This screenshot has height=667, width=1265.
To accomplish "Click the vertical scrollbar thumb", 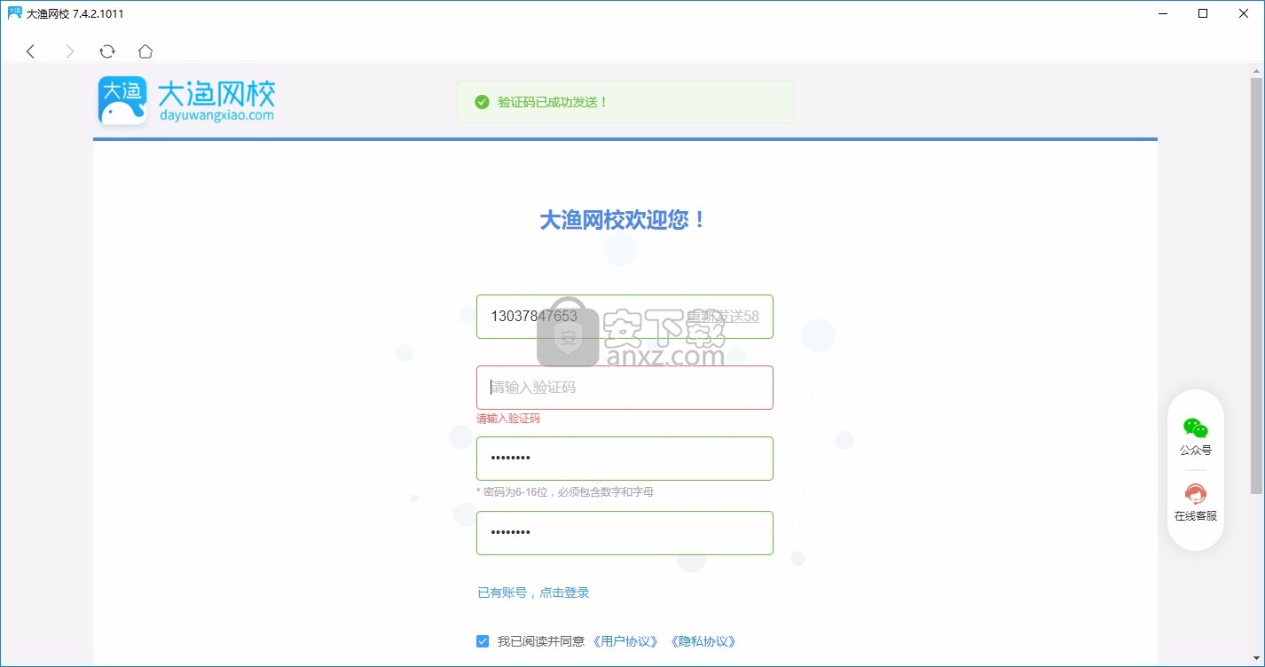I will [1256, 286].
